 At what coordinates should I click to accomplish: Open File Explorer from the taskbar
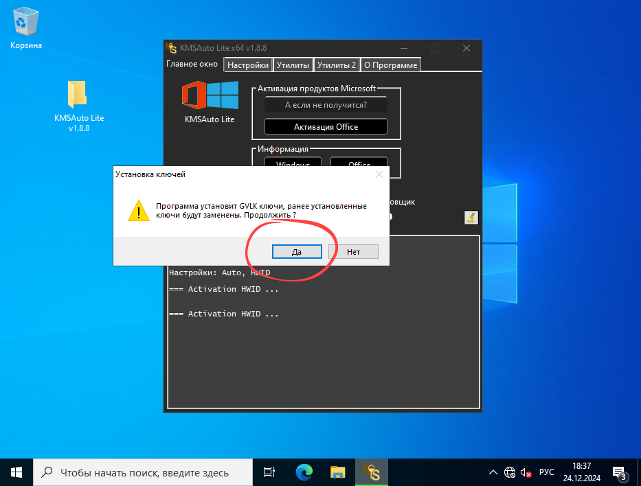pyautogui.click(x=337, y=472)
